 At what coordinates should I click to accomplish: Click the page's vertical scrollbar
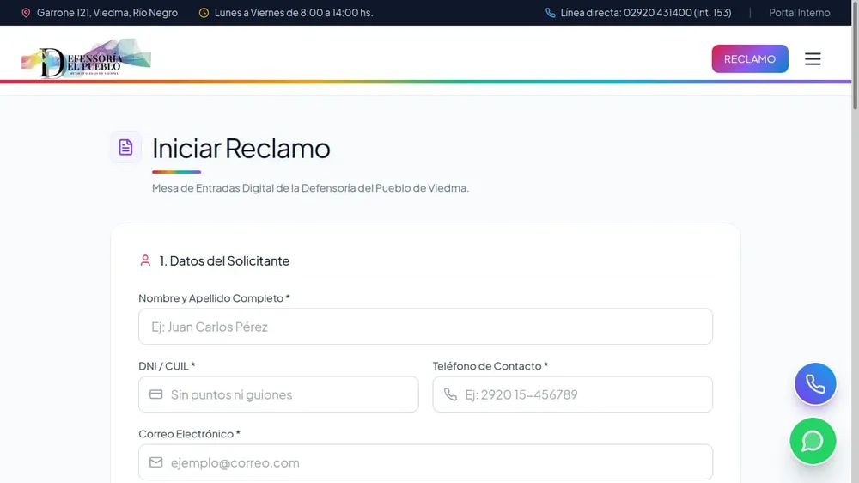tap(856, 55)
